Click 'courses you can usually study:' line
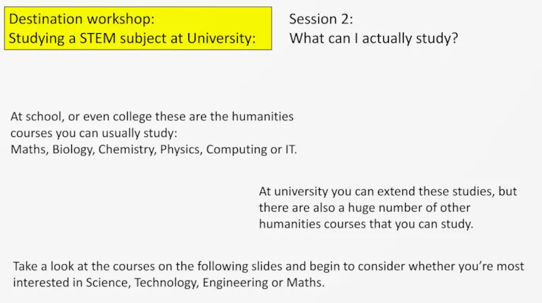 94,133
